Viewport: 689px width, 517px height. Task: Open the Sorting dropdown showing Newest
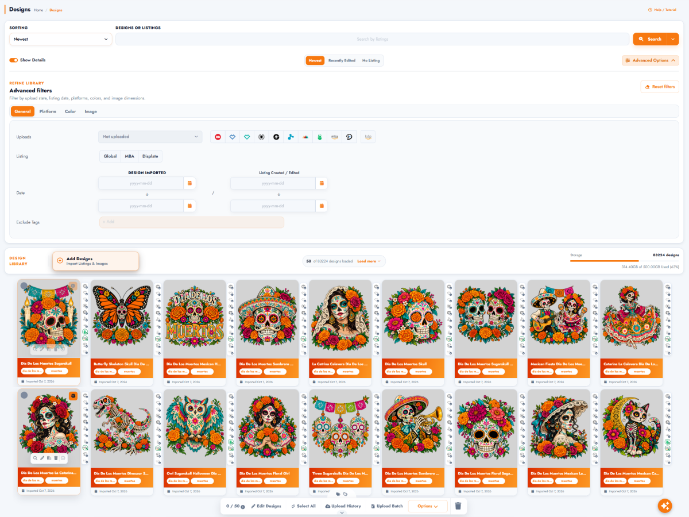pyautogui.click(x=60, y=39)
